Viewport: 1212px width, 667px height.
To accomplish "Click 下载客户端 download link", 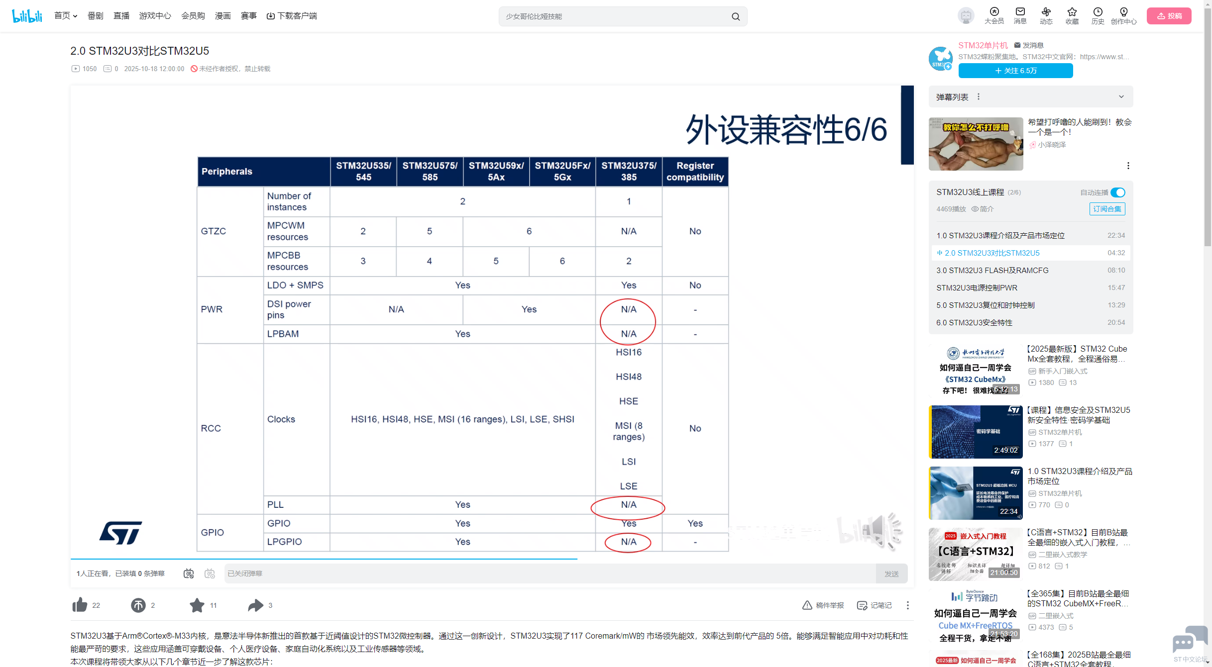I will tap(292, 16).
